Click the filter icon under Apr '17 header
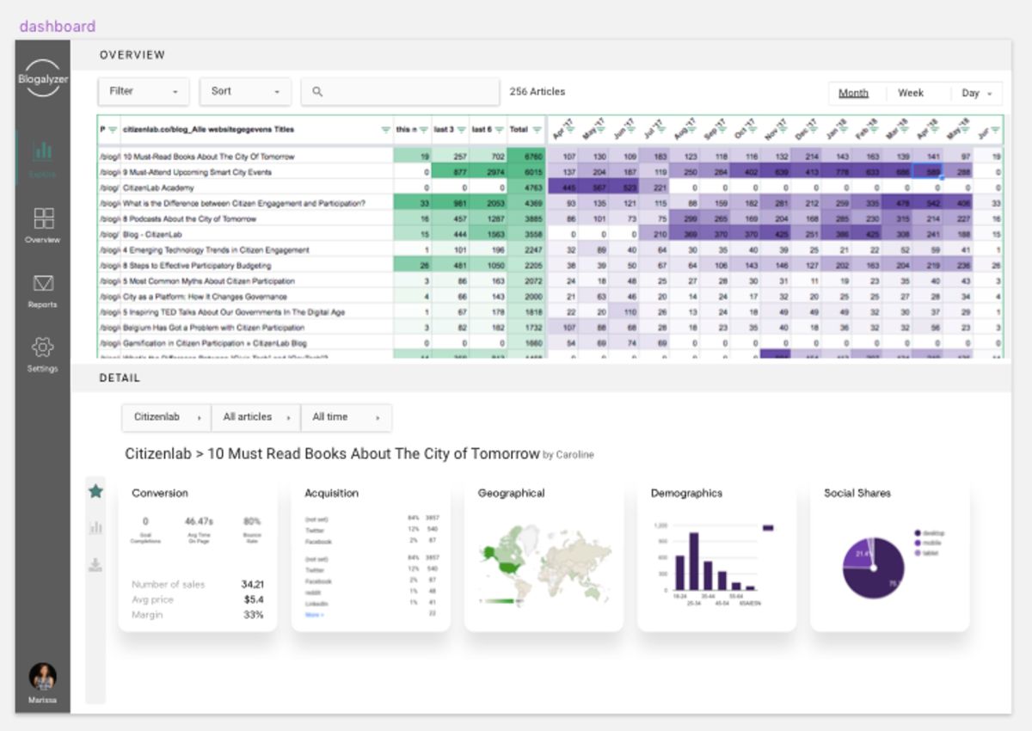Screen dimensions: 1032x731 (x=568, y=132)
